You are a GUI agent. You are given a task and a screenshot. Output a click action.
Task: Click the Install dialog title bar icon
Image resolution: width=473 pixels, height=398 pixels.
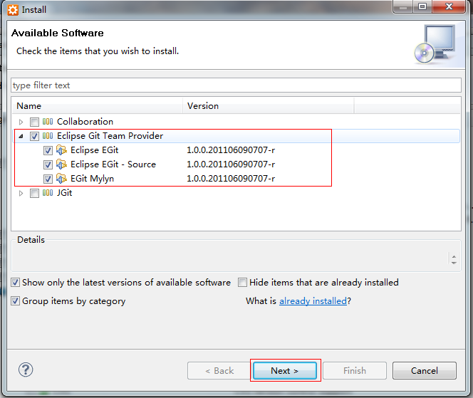(x=13, y=10)
